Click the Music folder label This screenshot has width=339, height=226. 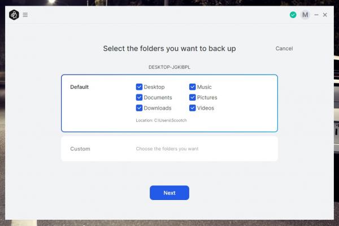pyautogui.click(x=205, y=87)
